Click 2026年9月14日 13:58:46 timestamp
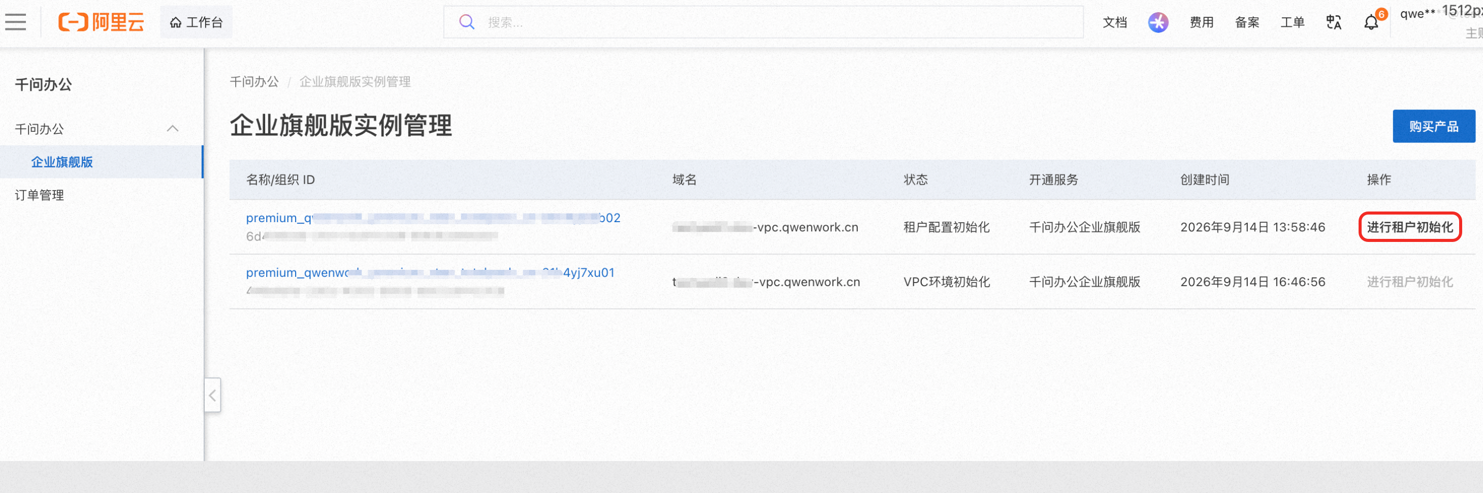 (x=1253, y=227)
